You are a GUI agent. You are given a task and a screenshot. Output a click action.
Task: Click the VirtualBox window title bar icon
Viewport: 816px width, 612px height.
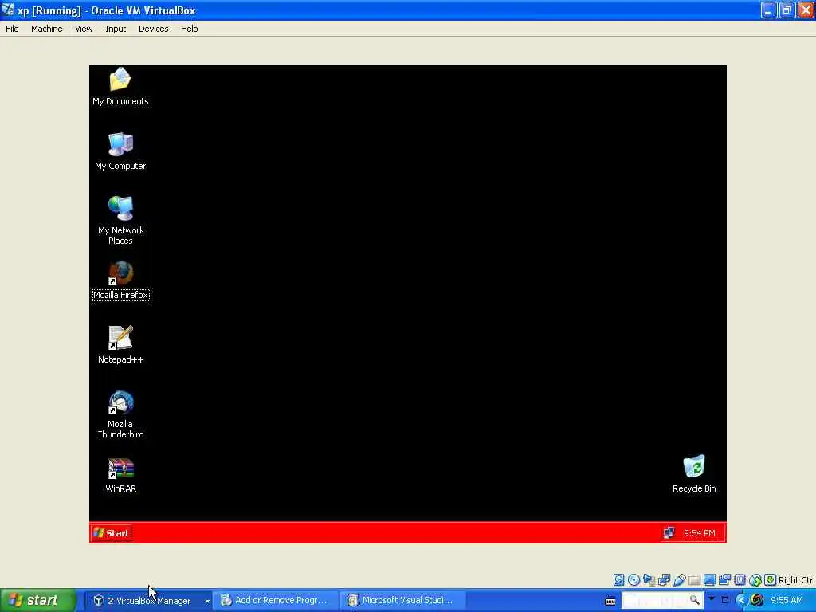click(x=8, y=10)
